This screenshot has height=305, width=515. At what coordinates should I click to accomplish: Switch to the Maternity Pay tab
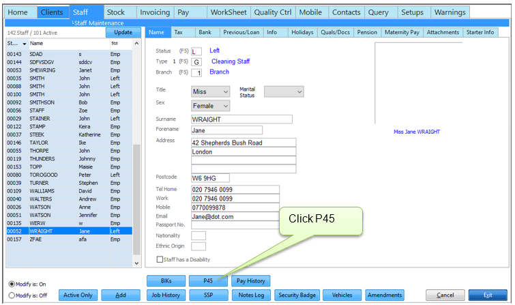point(403,32)
